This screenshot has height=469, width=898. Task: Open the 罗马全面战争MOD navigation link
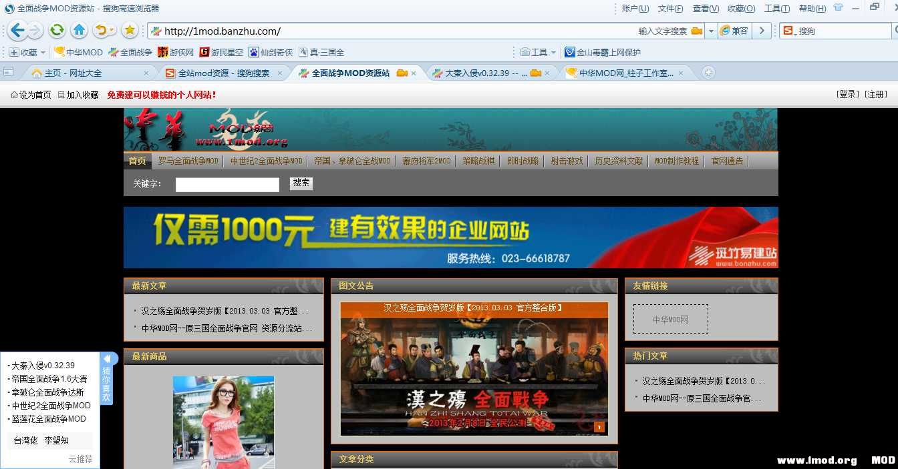click(188, 161)
